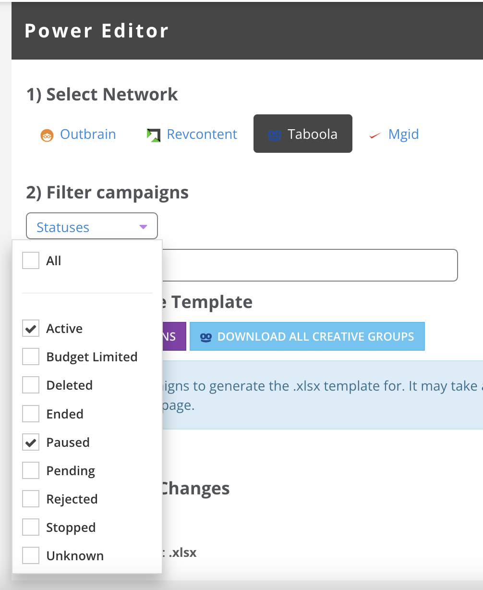This screenshot has height=590, width=483.
Task: Click the Taboola logo icon
Action: 274,135
